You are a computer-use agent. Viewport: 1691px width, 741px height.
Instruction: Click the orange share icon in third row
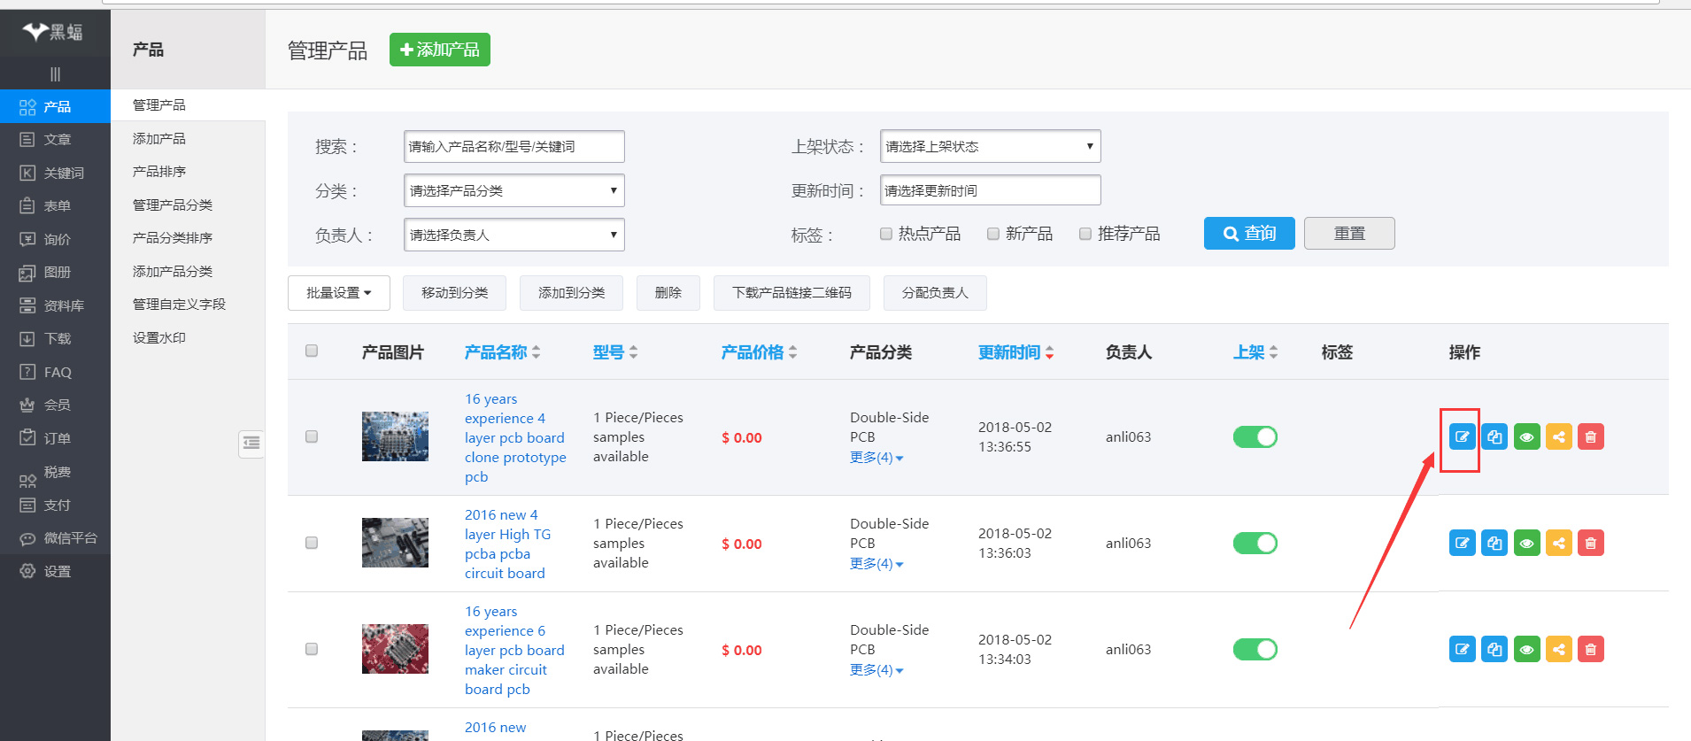point(1558,650)
